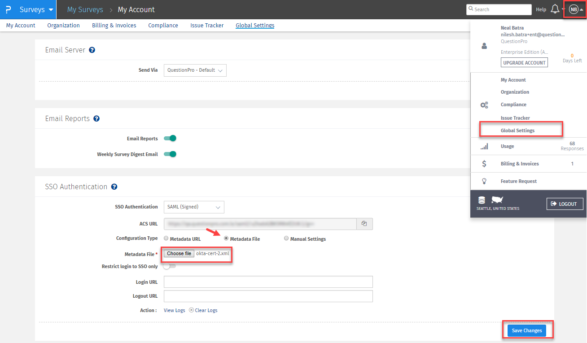This screenshot has width=587, height=343.
Task: Open the Global Settings tab
Action: point(255,26)
